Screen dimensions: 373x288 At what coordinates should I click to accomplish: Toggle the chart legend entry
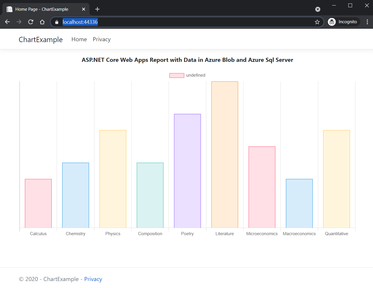click(x=187, y=75)
